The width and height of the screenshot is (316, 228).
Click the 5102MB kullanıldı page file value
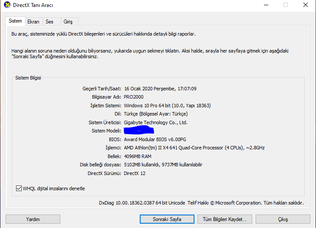coord(163,165)
